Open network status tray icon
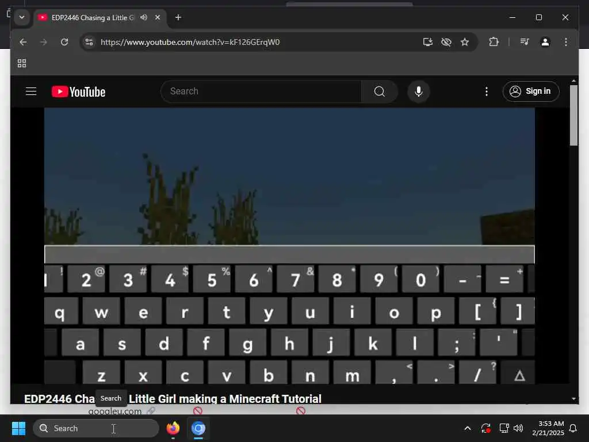The height and width of the screenshot is (442, 589). 504,428
